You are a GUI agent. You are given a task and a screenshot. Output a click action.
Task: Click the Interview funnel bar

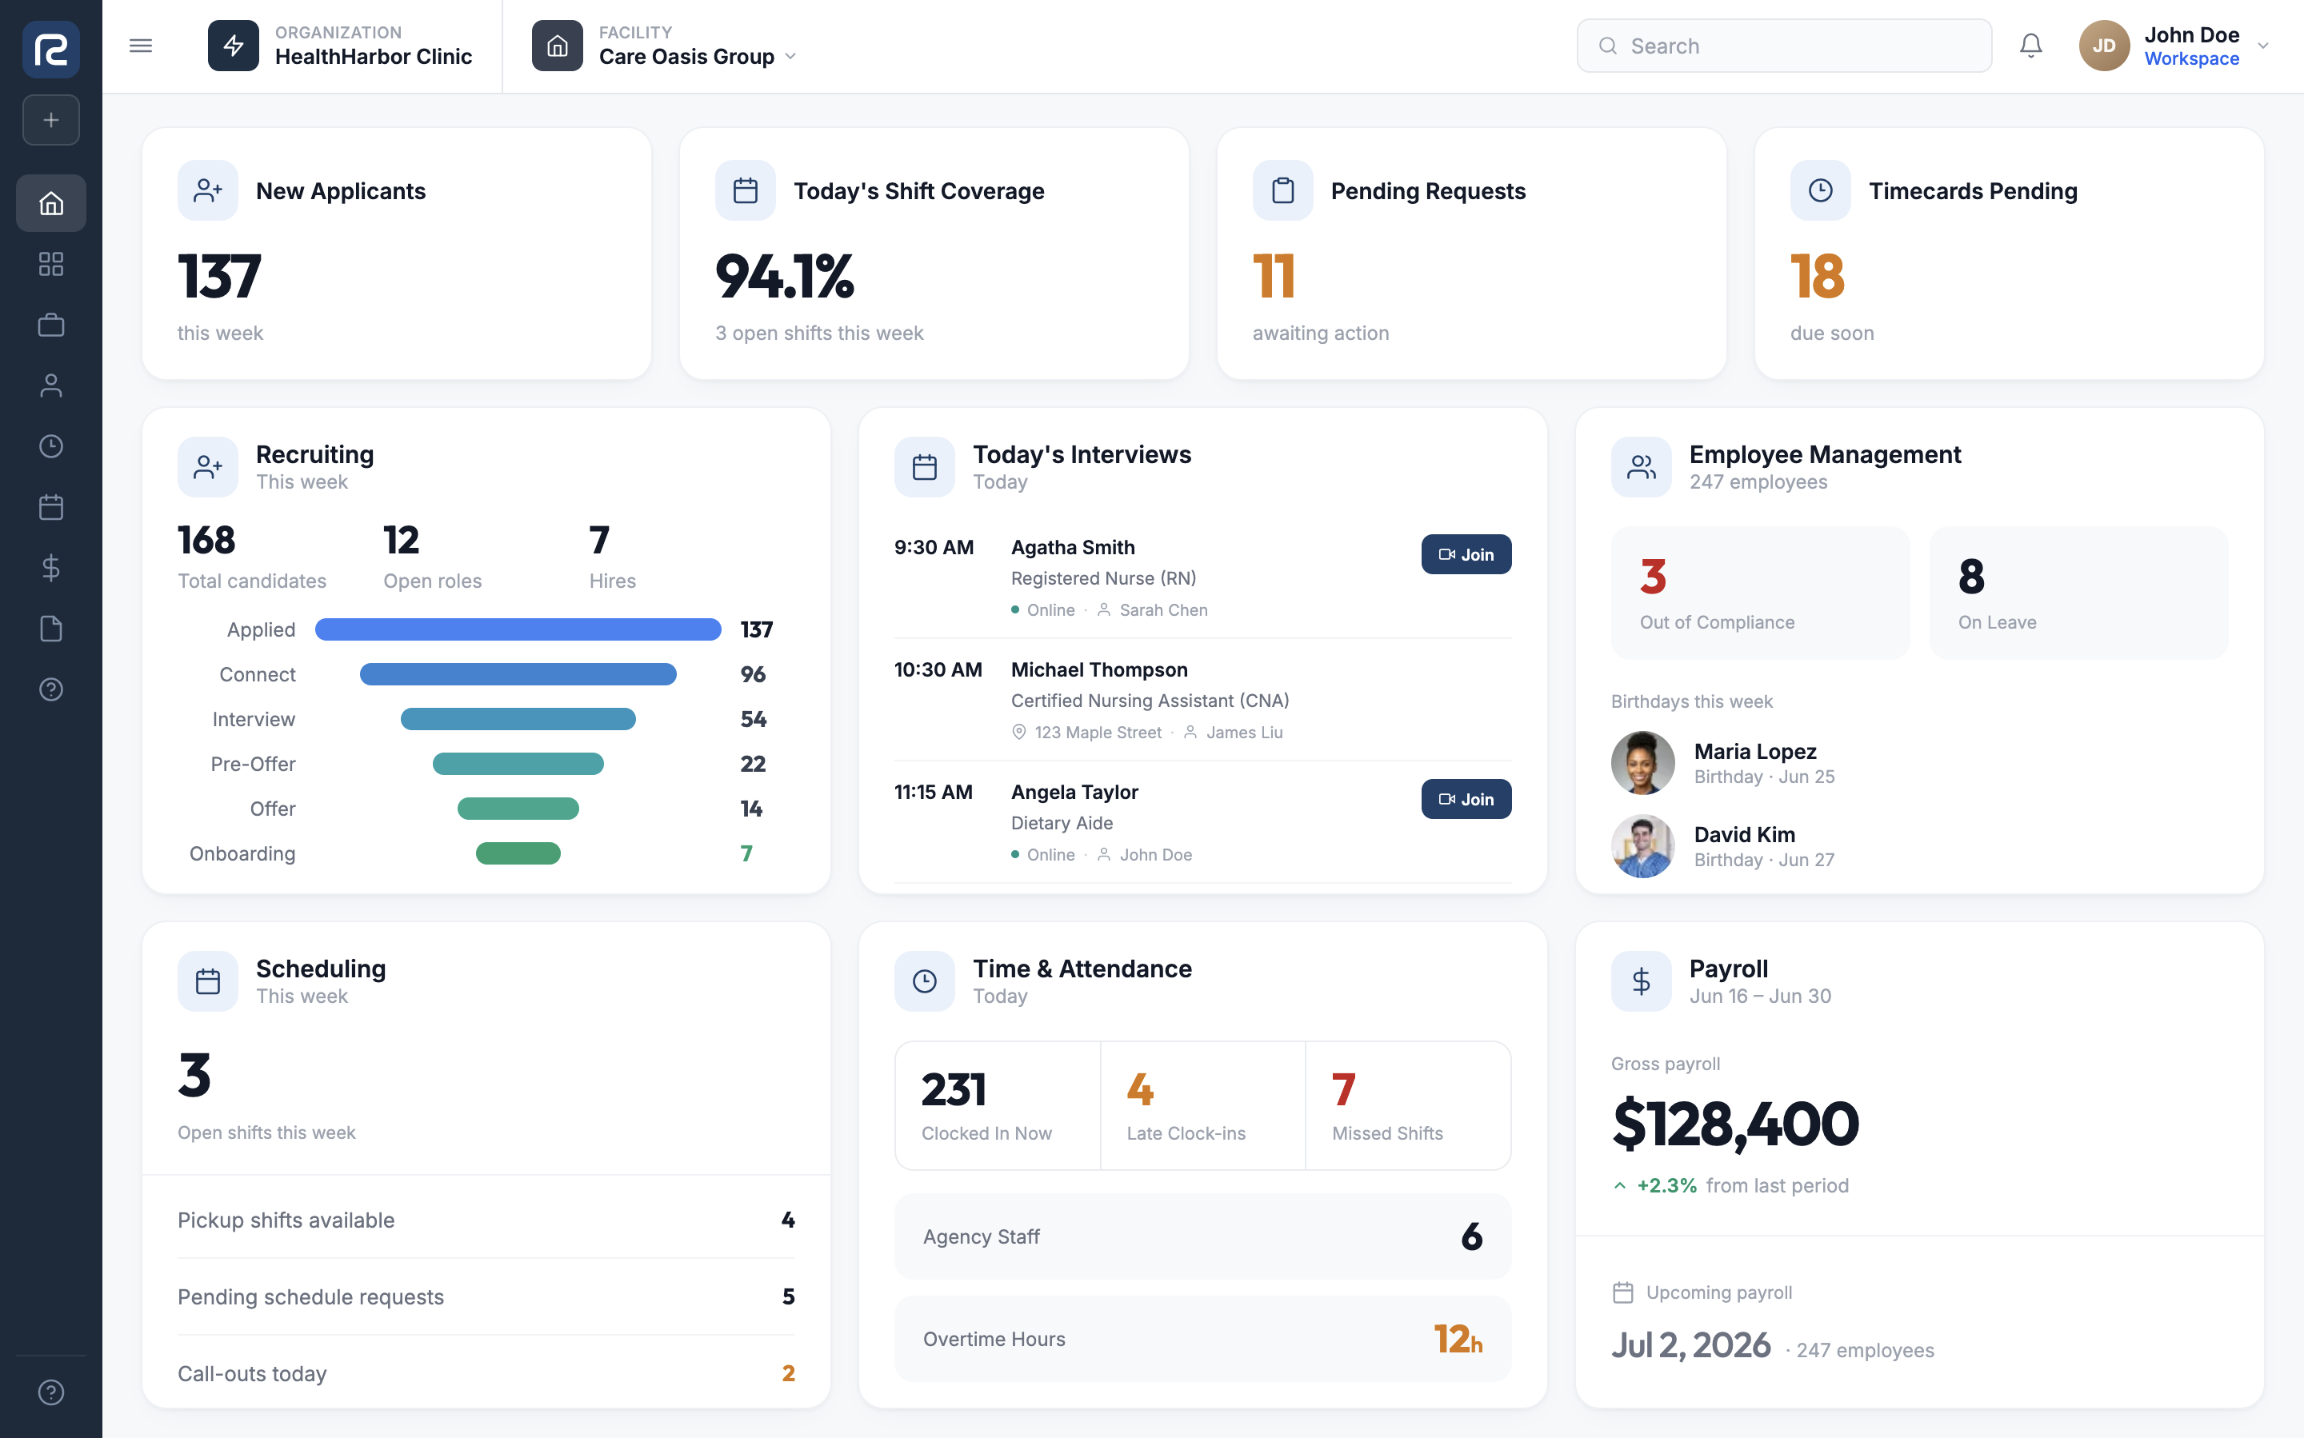[518, 719]
